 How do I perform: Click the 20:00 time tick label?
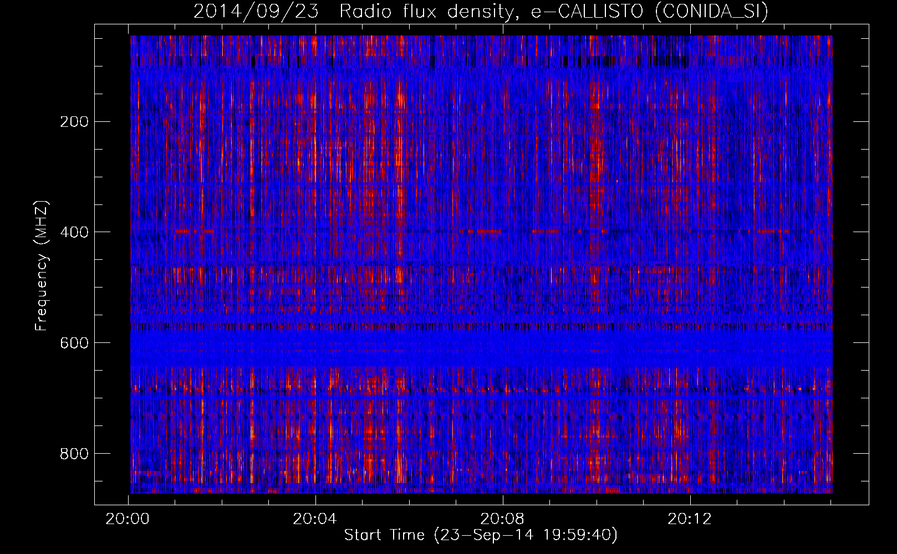click(x=128, y=519)
